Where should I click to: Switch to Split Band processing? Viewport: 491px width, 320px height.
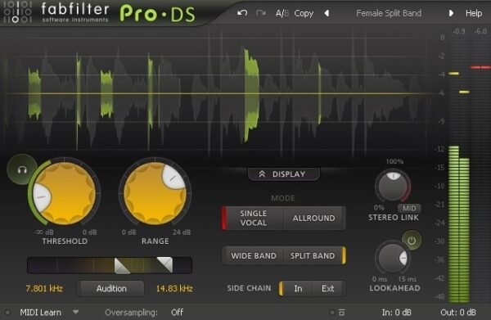315,255
